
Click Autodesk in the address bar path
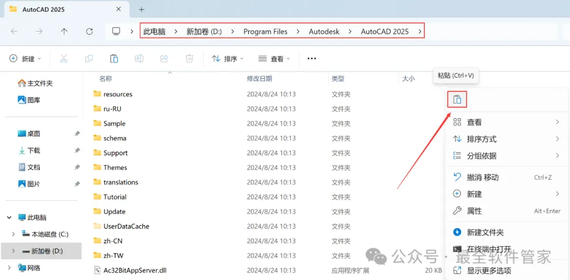tap(324, 32)
